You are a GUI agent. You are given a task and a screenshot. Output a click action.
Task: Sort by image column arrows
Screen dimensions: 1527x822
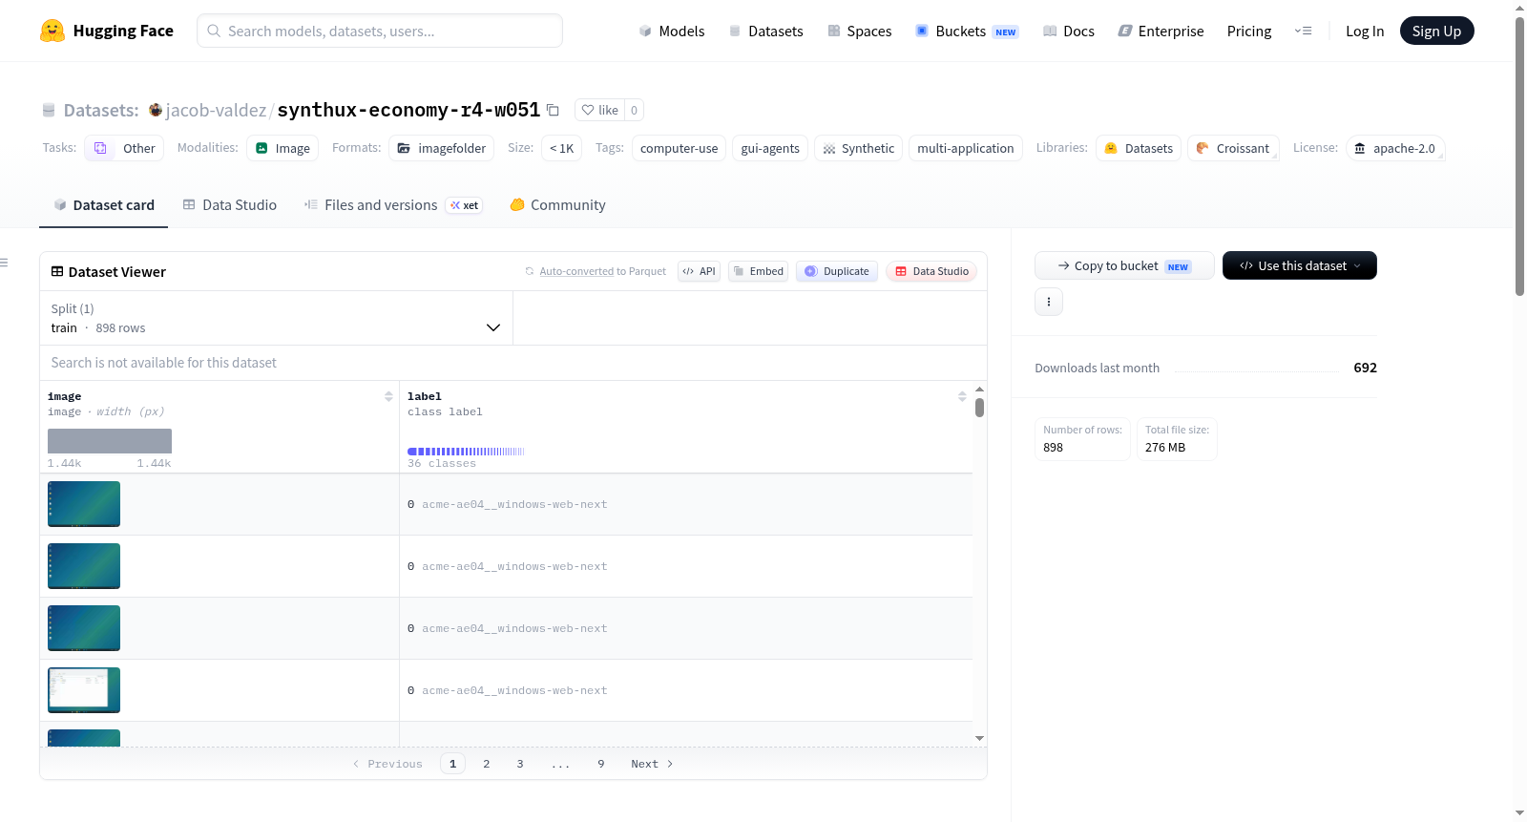pos(388,396)
